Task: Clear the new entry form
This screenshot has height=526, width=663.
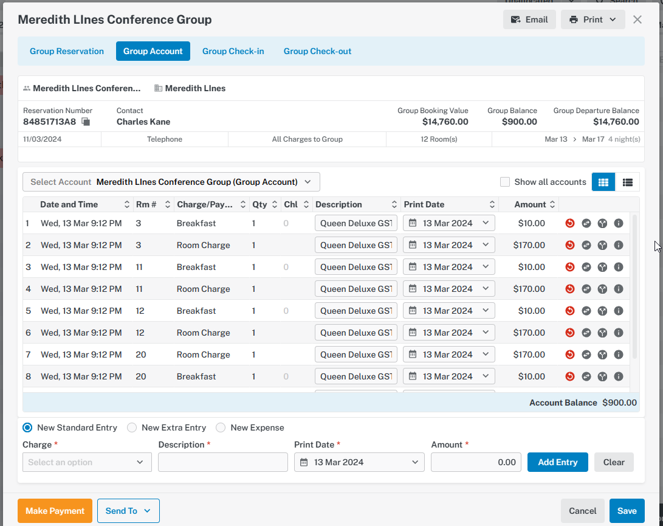Action: pyautogui.click(x=614, y=463)
